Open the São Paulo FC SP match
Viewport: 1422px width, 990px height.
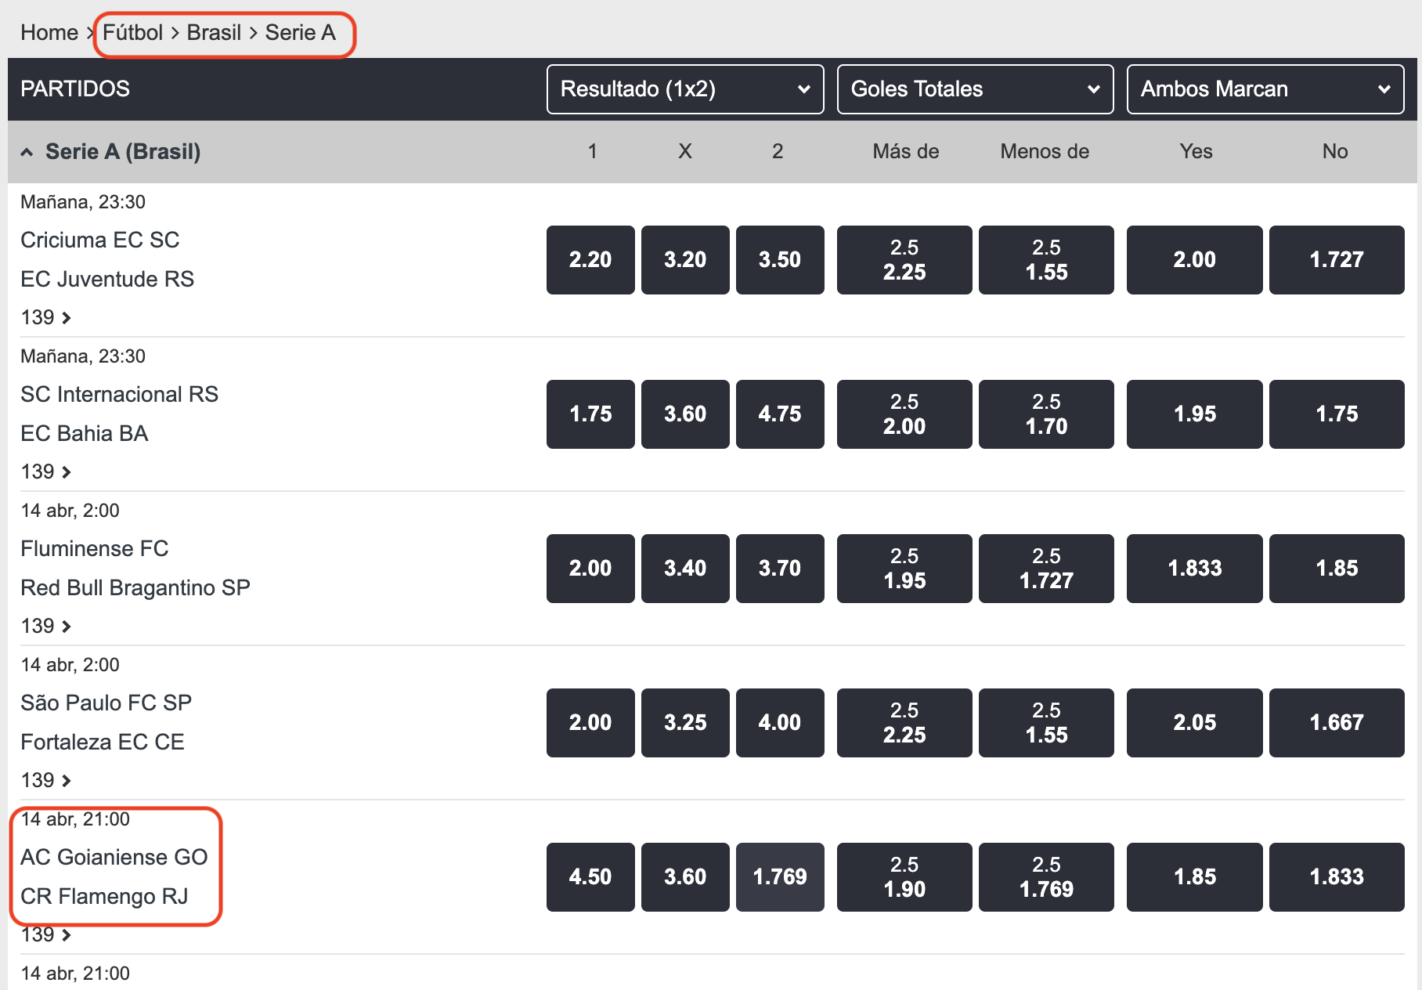pos(106,703)
